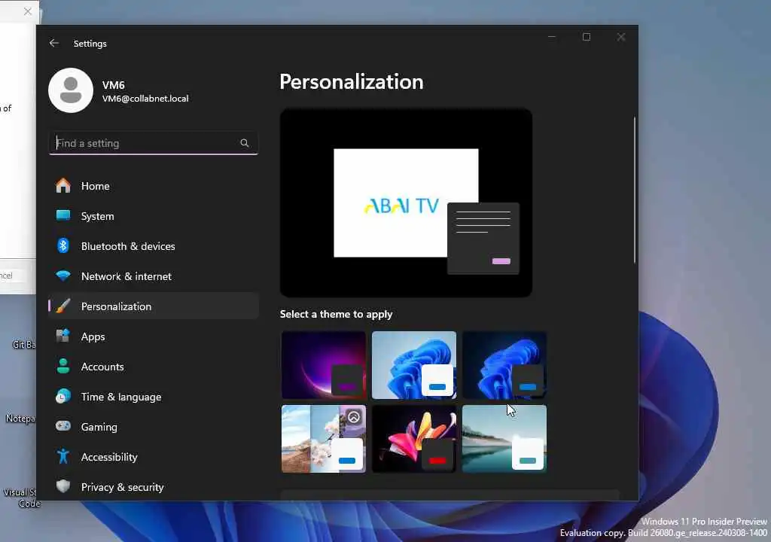This screenshot has height=542, width=771.
Task: Click the Privacy & security shield icon
Action: [x=63, y=486]
